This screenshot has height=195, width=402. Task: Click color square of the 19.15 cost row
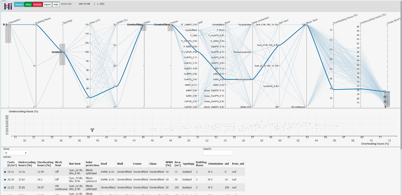[5, 171]
